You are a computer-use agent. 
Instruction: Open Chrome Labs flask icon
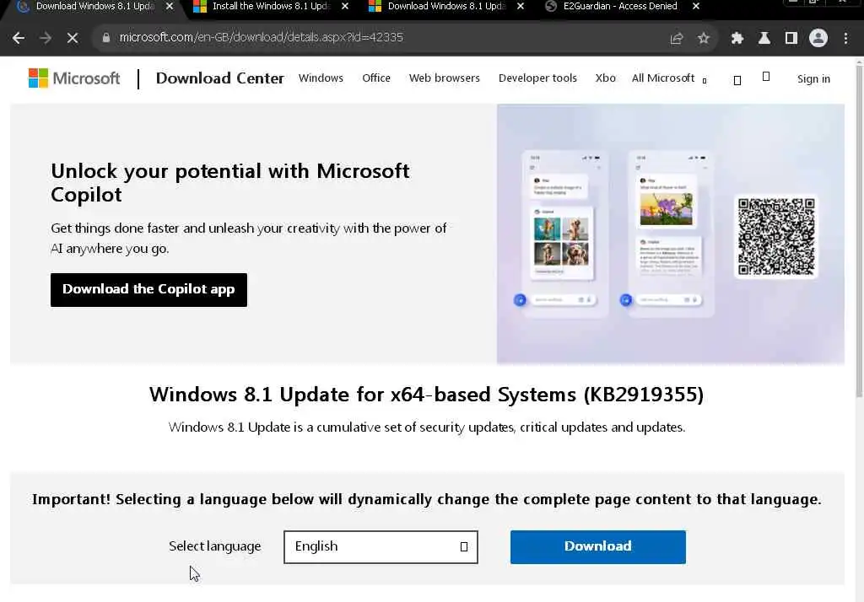point(764,38)
